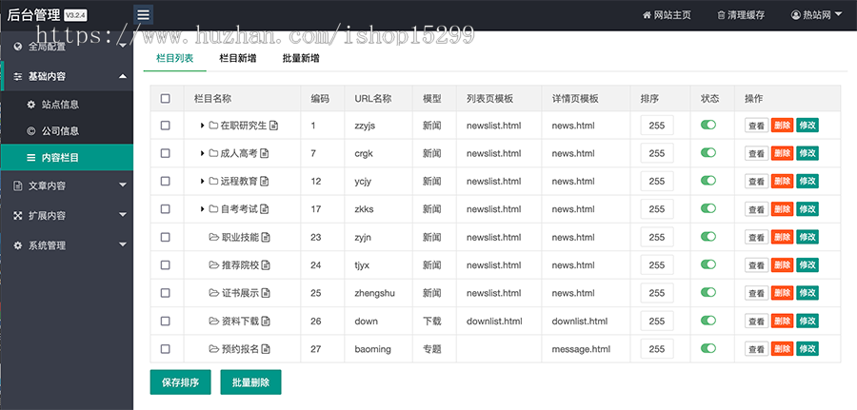
Task: Toggle the status switch for zzyjs row
Action: click(708, 125)
